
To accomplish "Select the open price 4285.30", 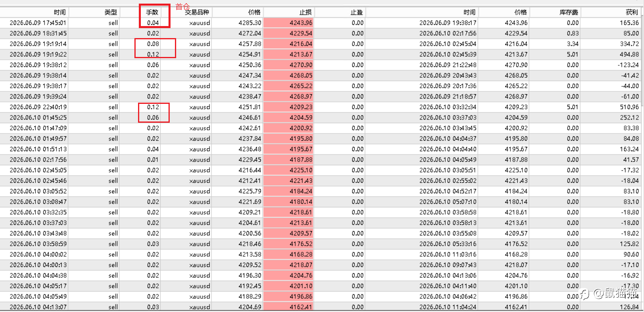I will [x=250, y=23].
